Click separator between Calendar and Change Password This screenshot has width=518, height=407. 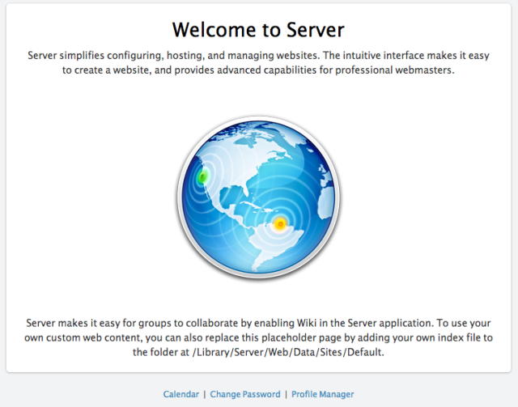204,394
